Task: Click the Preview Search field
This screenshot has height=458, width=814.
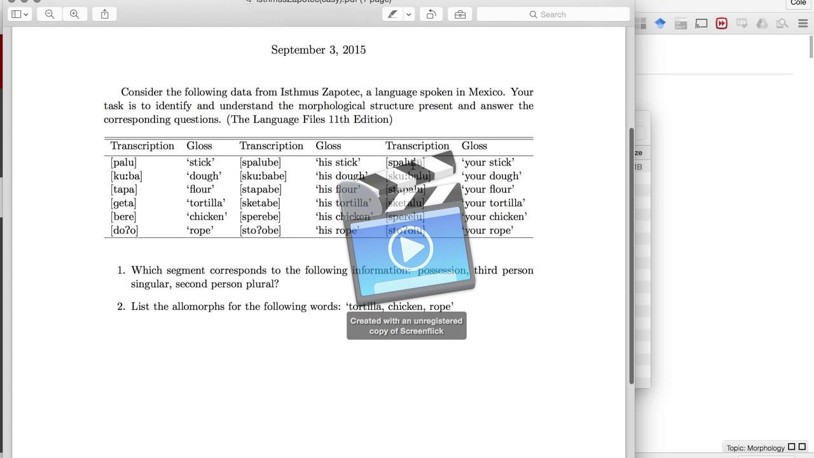Action: tap(553, 14)
